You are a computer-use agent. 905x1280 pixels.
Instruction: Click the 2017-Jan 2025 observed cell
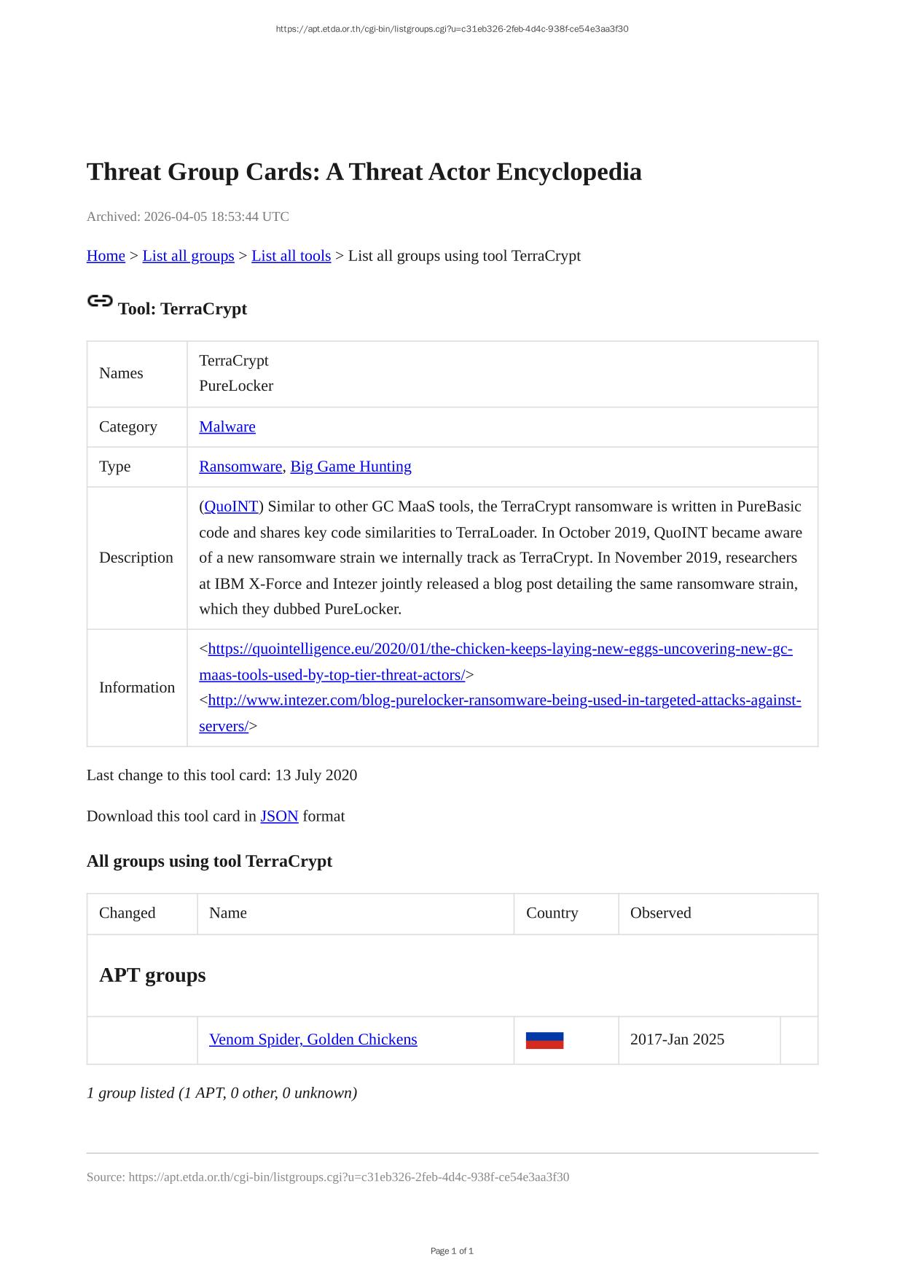coord(677,1039)
